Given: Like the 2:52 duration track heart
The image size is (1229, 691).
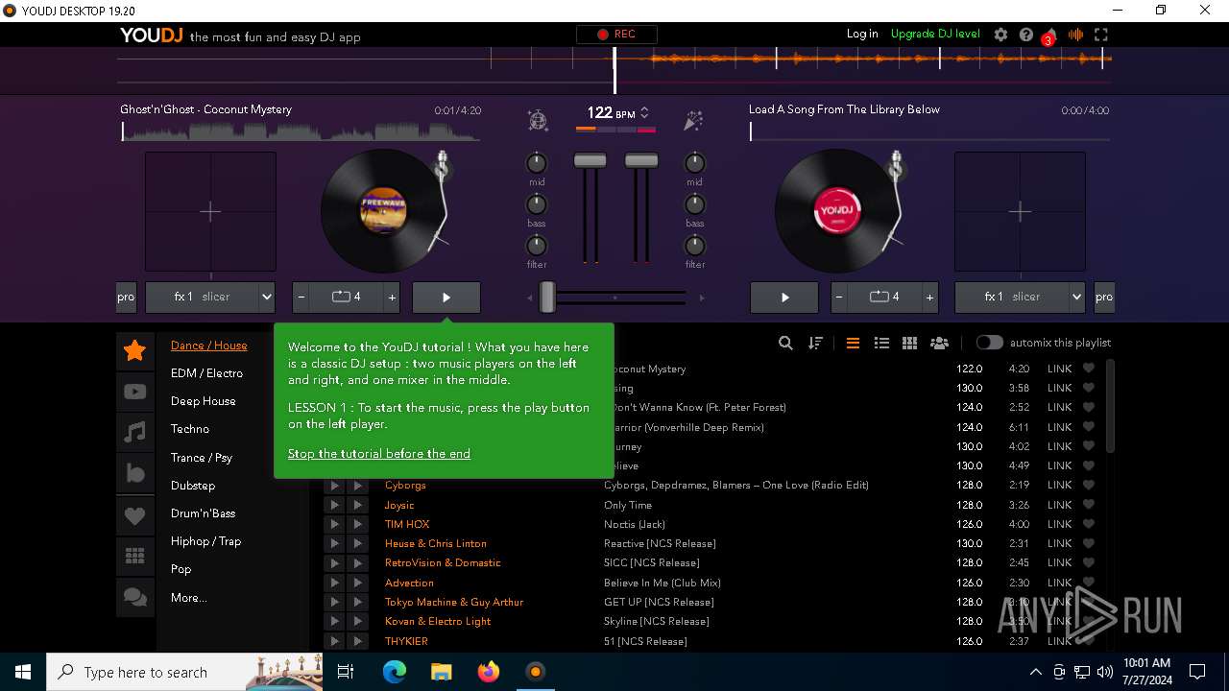Looking at the screenshot, I should click(1088, 407).
